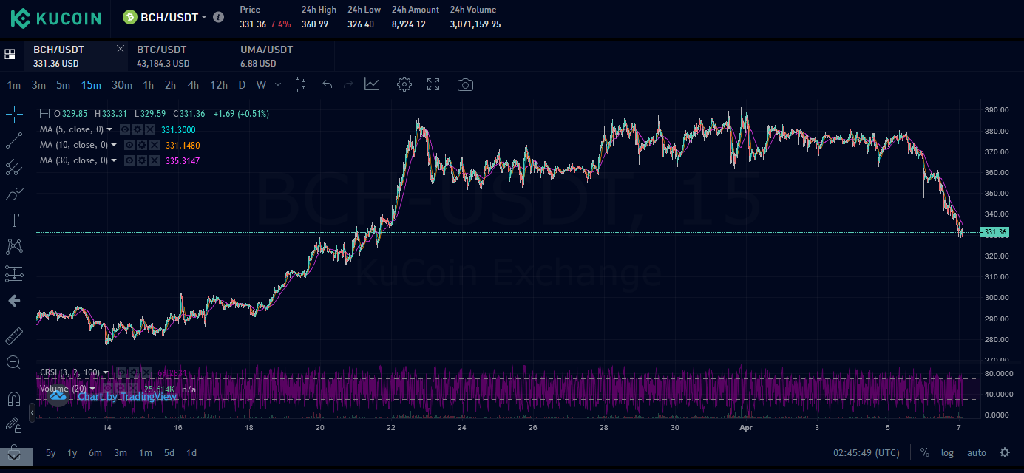The image size is (1024, 473).
Task: Open chart settings gear in top toolbar
Action: point(404,84)
